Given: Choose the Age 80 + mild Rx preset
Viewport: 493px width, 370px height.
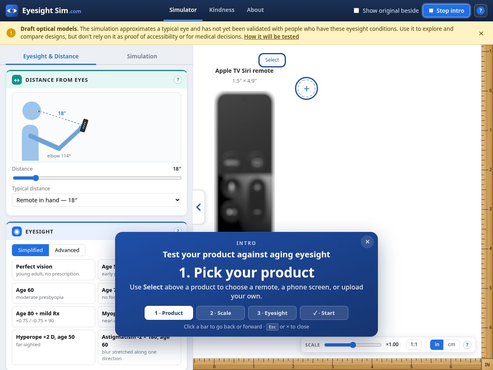Looking at the screenshot, I should pos(53,317).
